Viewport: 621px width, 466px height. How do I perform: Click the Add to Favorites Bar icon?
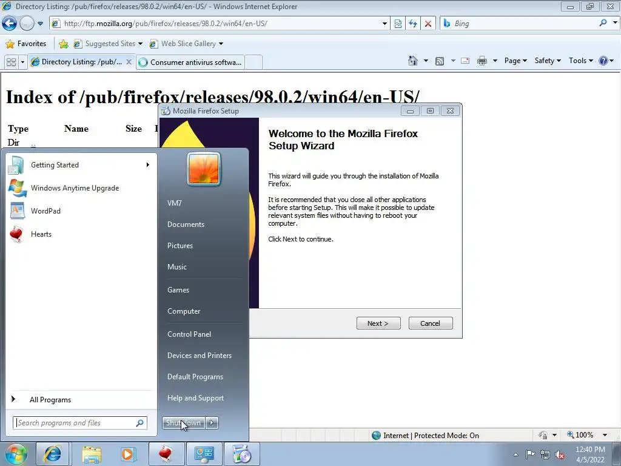(x=63, y=44)
